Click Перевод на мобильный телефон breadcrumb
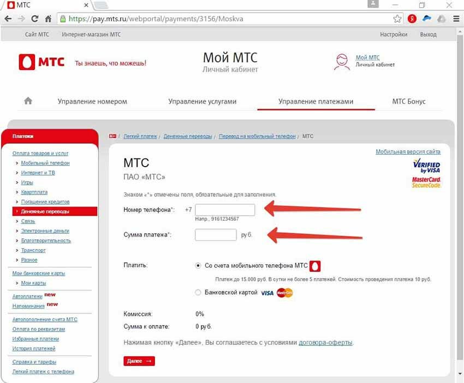This screenshot has height=383, width=464. [x=258, y=136]
